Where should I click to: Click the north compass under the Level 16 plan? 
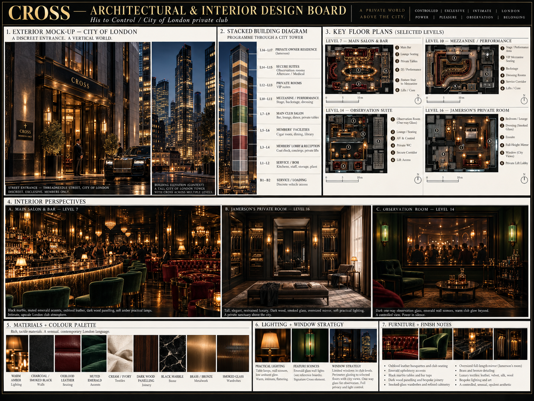click(x=524, y=179)
